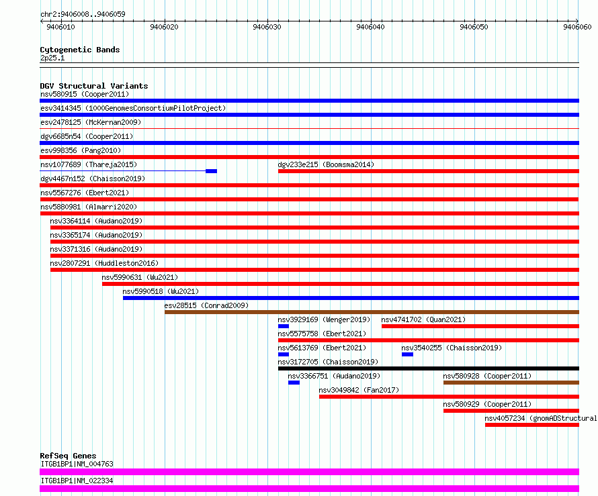Viewport: 598px width, 496px height.
Task: Open gene ITGB1BP1|NM_004763 label
Action: (77, 464)
